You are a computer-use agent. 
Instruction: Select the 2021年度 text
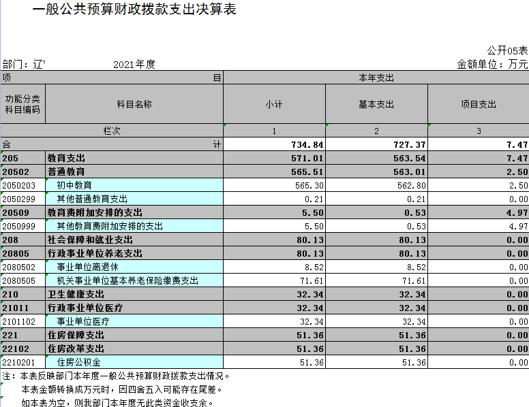click(x=134, y=64)
